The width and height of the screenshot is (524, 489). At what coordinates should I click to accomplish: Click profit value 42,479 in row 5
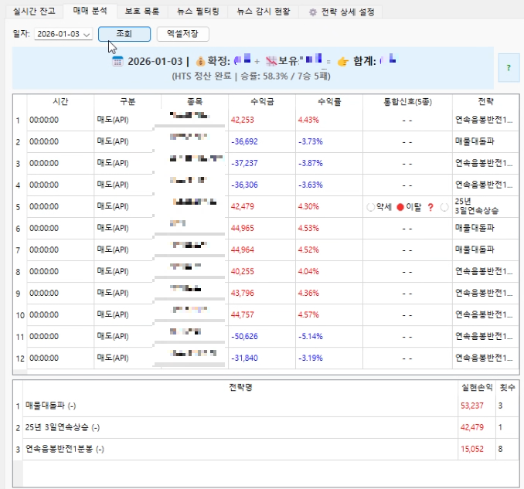click(x=242, y=207)
